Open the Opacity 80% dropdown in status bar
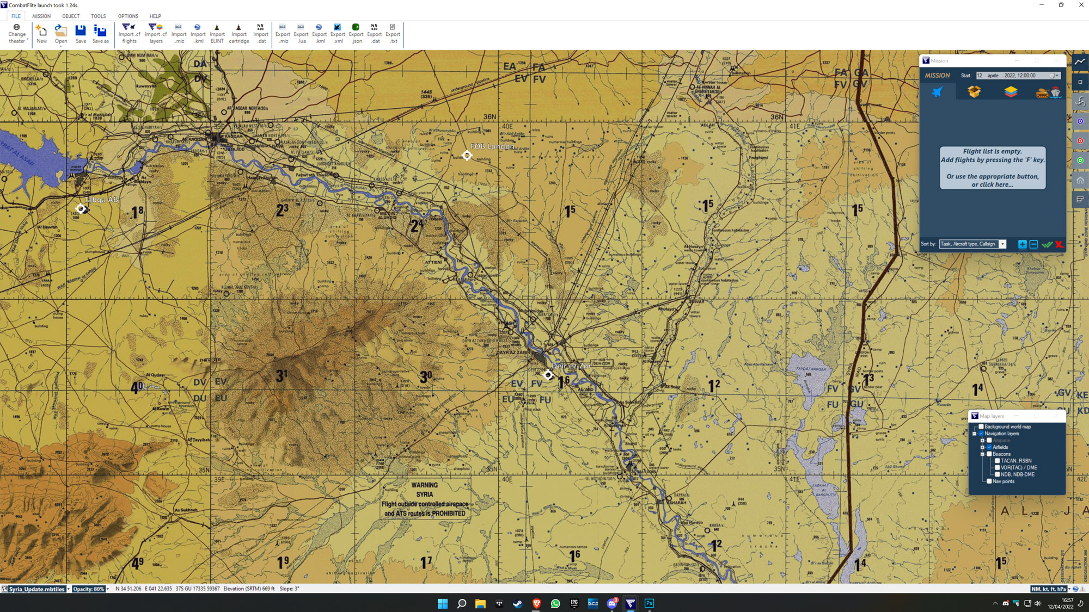 (107, 589)
